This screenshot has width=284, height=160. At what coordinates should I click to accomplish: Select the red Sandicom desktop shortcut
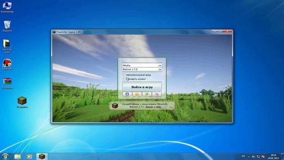(7, 64)
